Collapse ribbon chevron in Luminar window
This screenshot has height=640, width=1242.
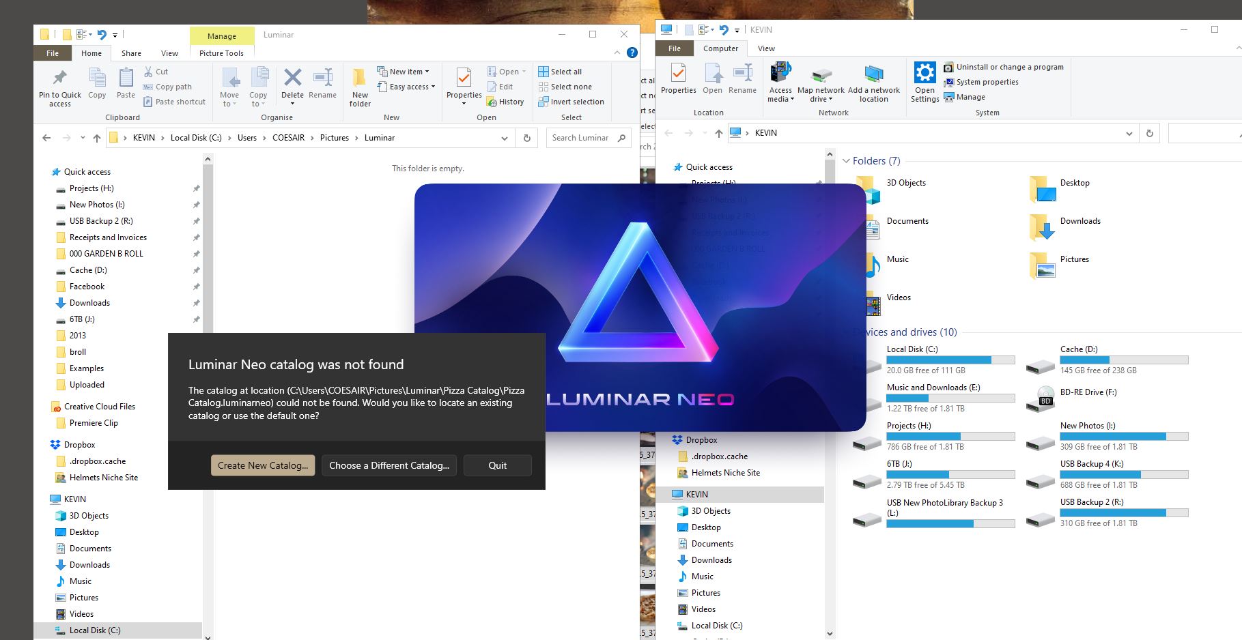tap(617, 53)
